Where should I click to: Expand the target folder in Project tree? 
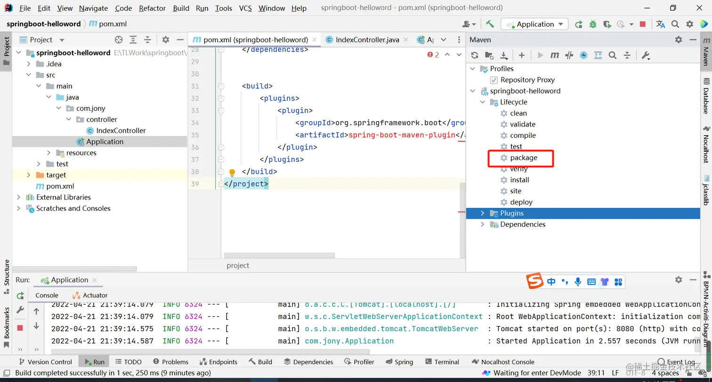(x=29, y=175)
